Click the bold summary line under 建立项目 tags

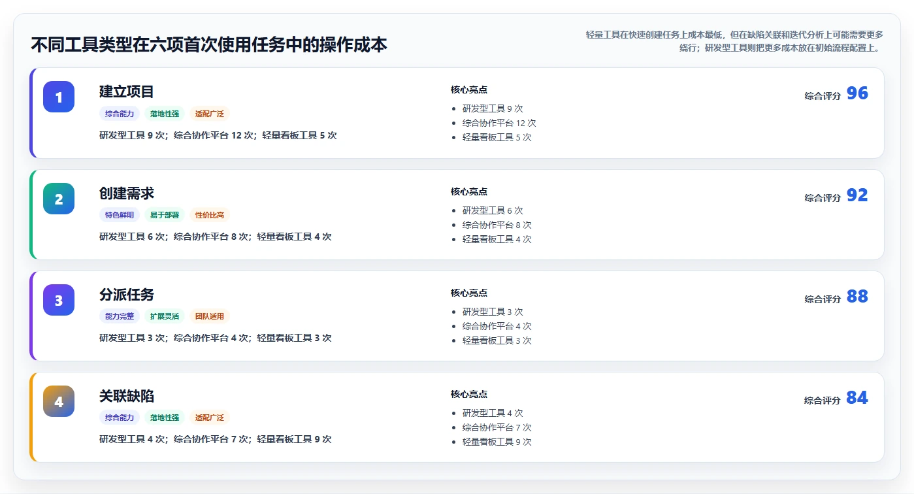coord(218,135)
